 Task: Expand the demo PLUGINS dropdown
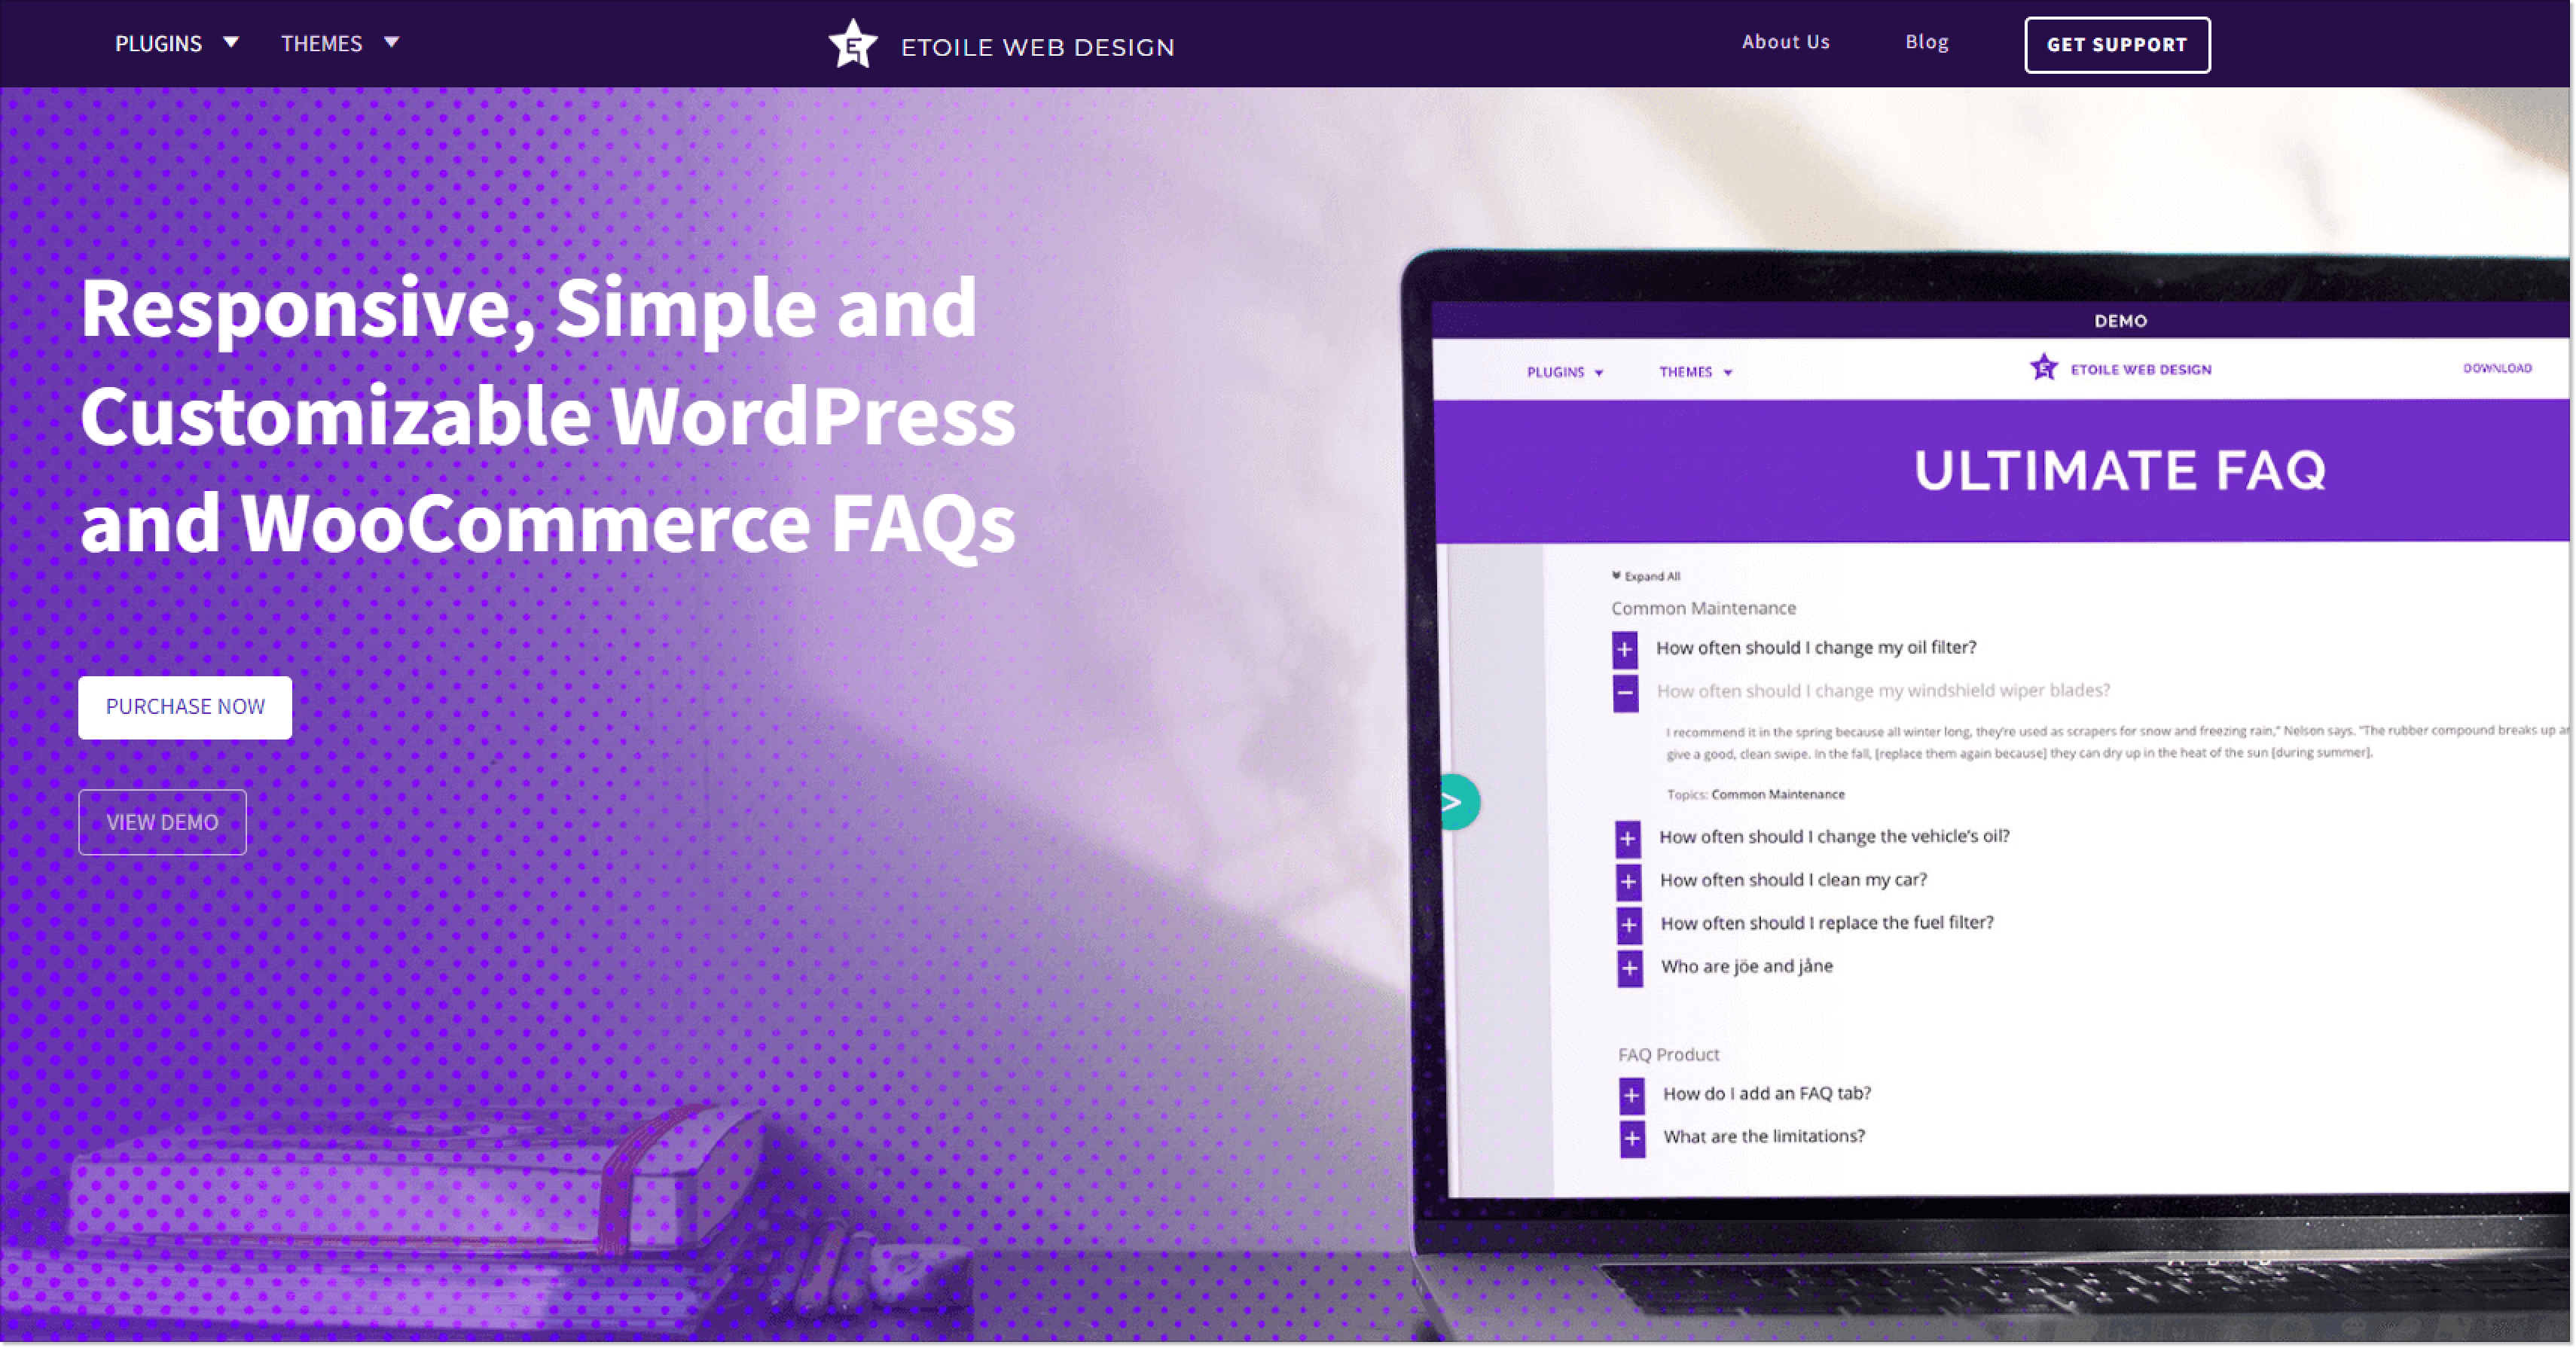click(1562, 371)
